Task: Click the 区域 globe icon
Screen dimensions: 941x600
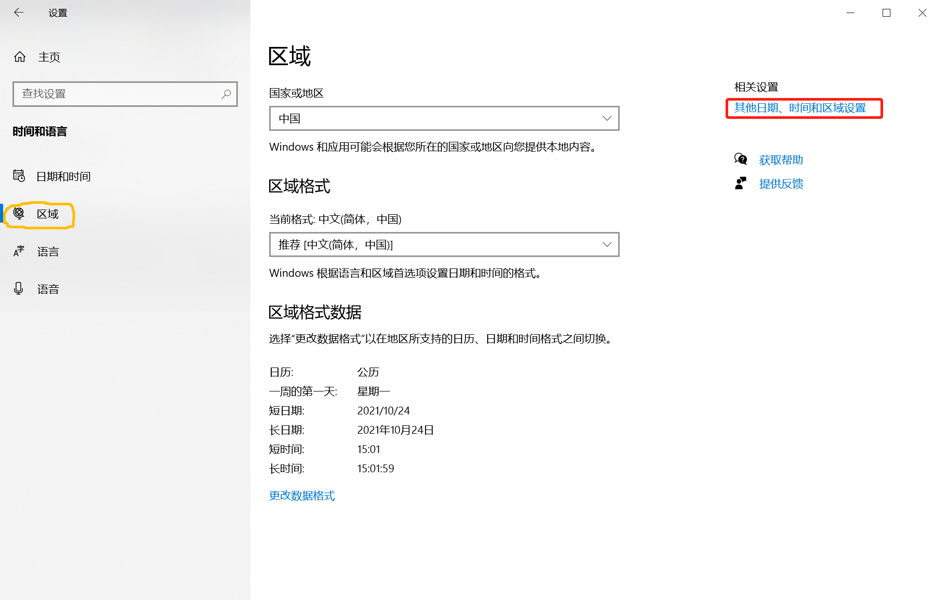Action: pyautogui.click(x=19, y=213)
